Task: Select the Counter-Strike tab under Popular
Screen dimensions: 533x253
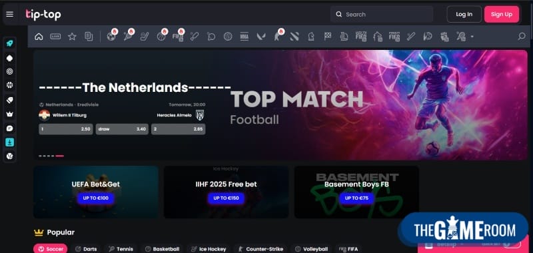Action: 261,249
